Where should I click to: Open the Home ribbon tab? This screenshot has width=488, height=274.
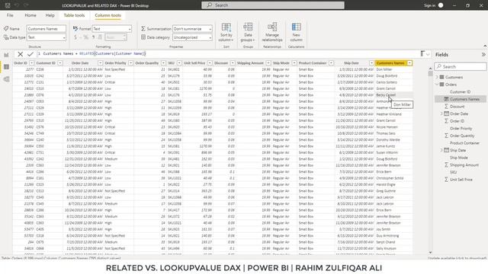click(x=30, y=15)
